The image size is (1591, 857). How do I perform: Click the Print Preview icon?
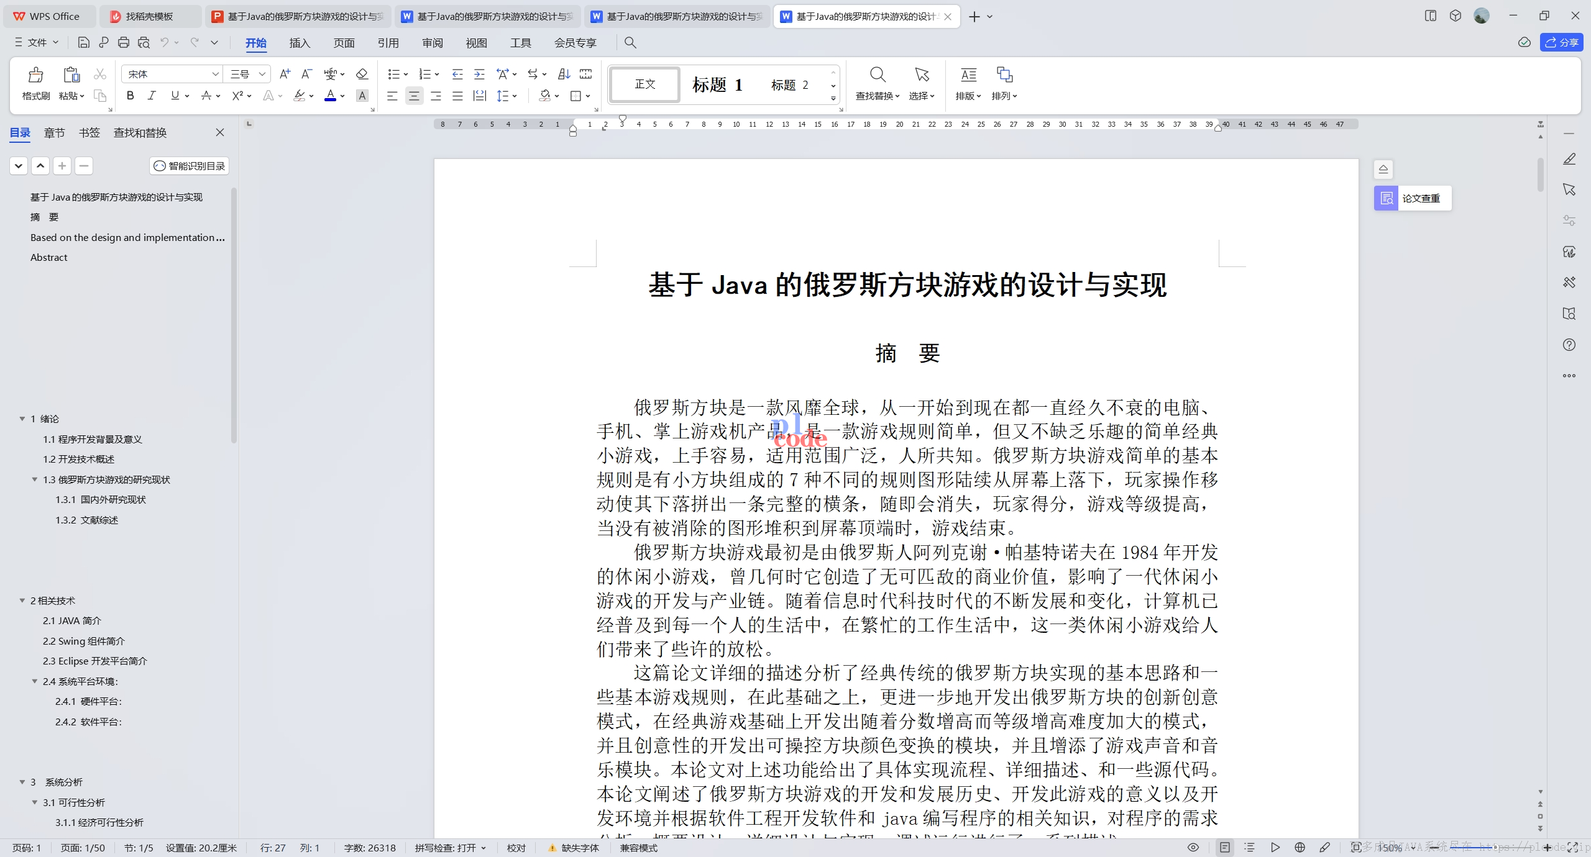pos(144,42)
